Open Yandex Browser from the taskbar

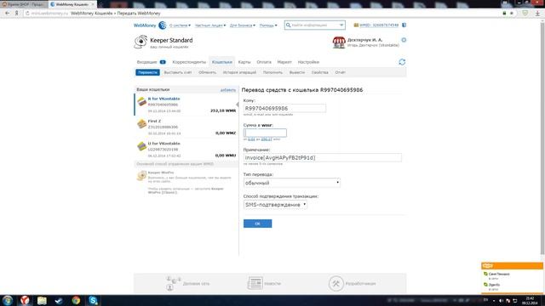click(25, 300)
